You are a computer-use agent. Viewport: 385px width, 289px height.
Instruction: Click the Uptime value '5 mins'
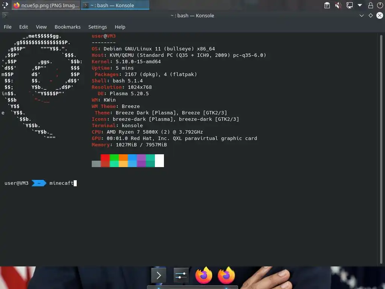pyautogui.click(x=124, y=68)
